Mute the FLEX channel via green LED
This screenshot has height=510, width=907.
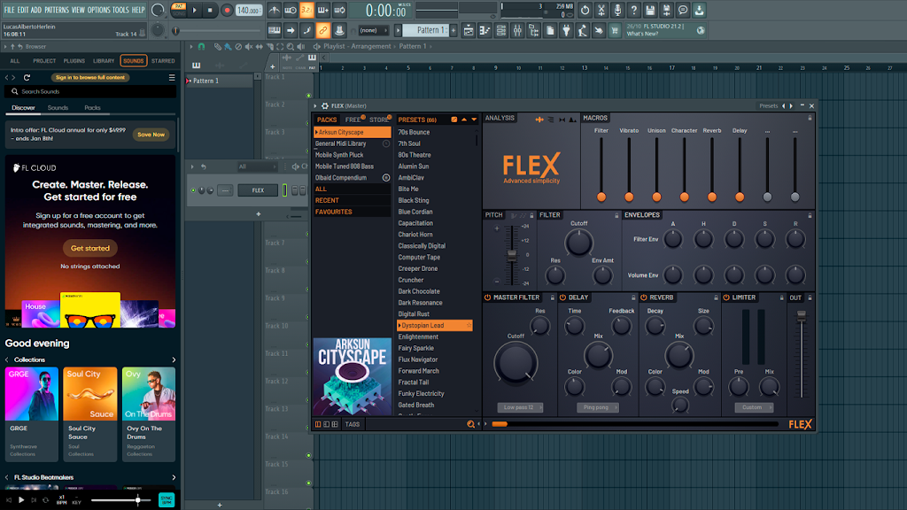[x=193, y=190]
